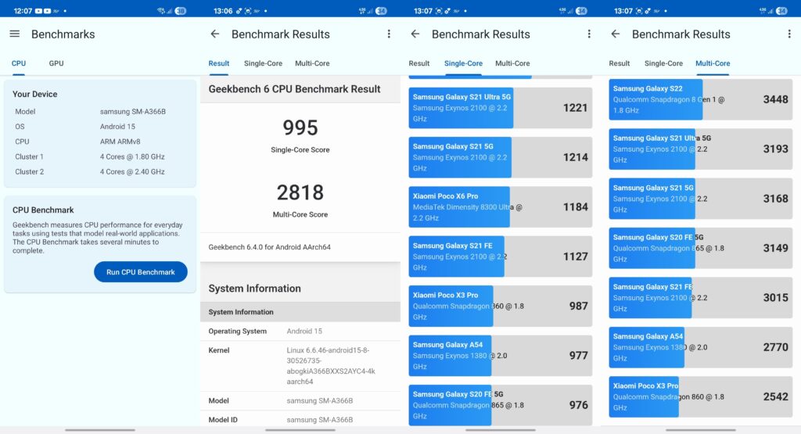Tap the Run CPU Benchmark button
Image resolution: width=801 pixels, height=434 pixels.
(141, 272)
